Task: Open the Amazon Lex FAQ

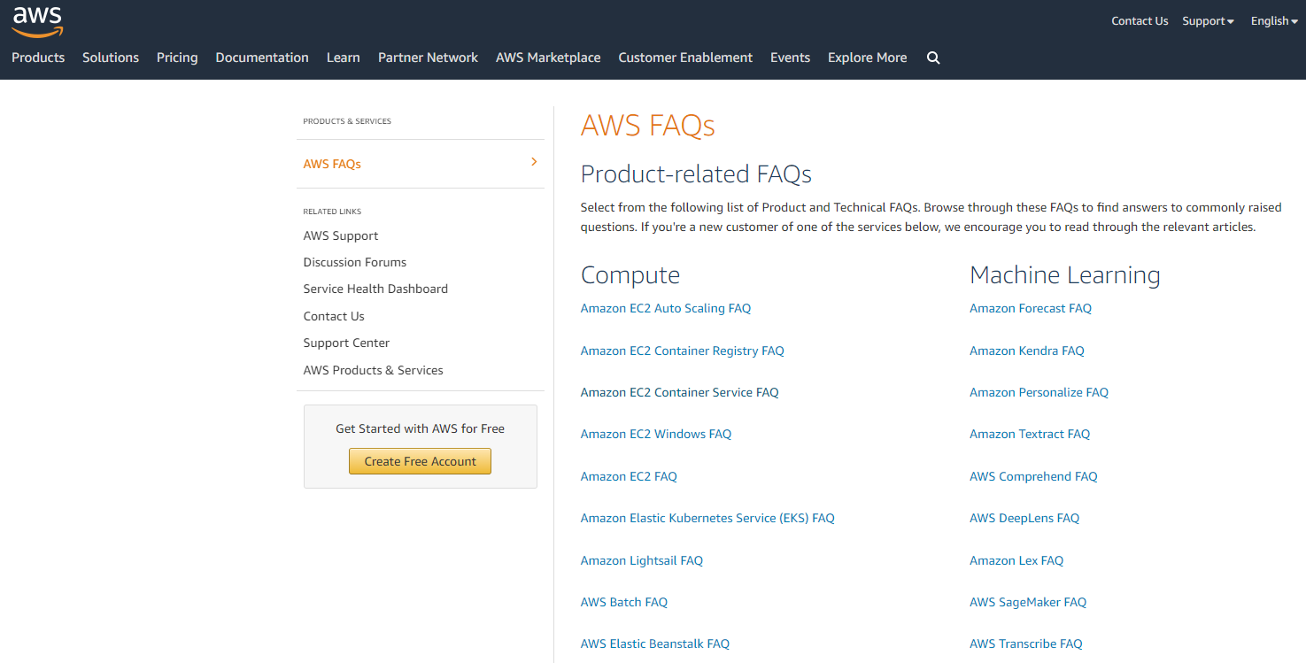Action: point(1016,560)
